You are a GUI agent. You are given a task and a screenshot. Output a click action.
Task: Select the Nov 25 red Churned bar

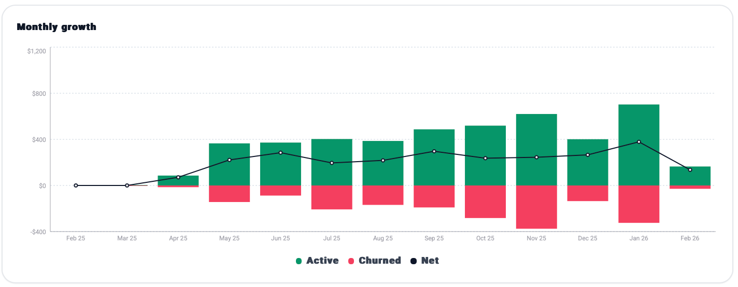[536, 207]
